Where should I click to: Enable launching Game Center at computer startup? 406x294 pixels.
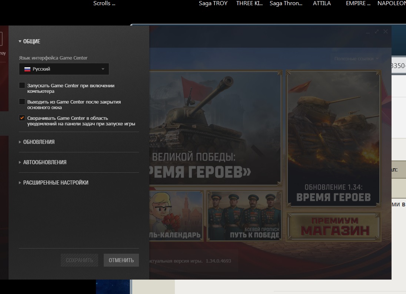(22, 86)
